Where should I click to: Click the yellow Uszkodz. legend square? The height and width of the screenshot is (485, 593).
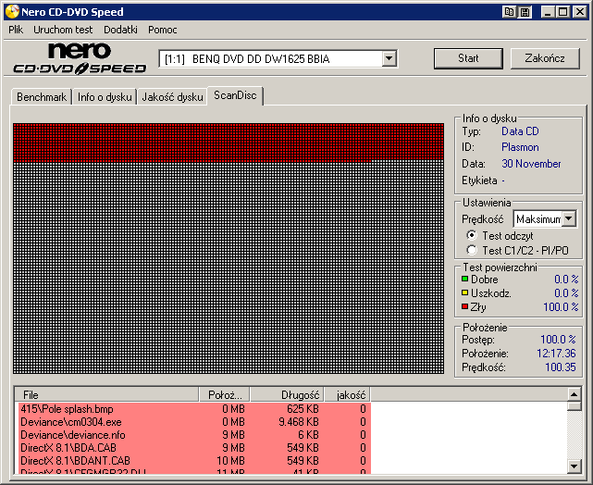pyautogui.click(x=464, y=292)
